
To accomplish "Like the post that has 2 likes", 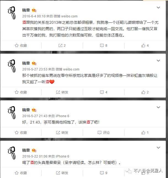I will 145,92.
